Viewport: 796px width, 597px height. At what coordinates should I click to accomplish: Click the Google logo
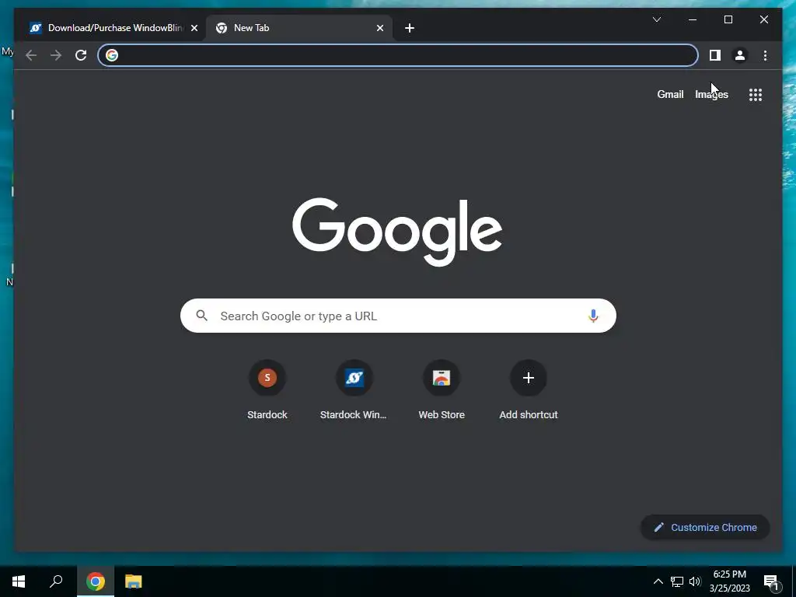tap(397, 232)
